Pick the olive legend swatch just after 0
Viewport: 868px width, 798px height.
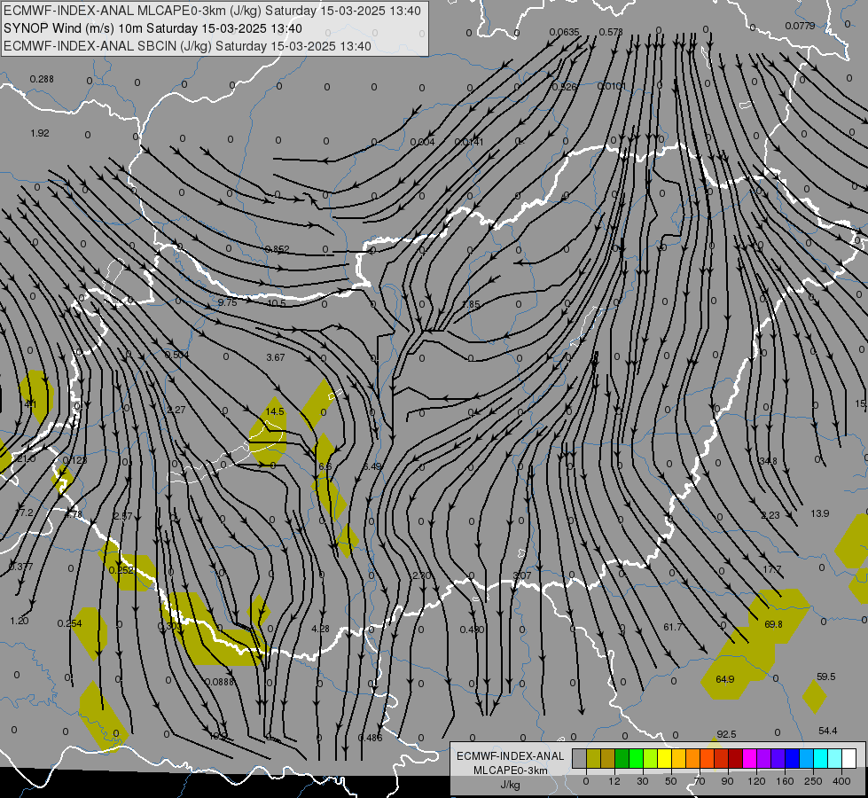click(593, 759)
